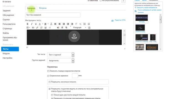
Task: Click the insert table icon
Action: 27,28
